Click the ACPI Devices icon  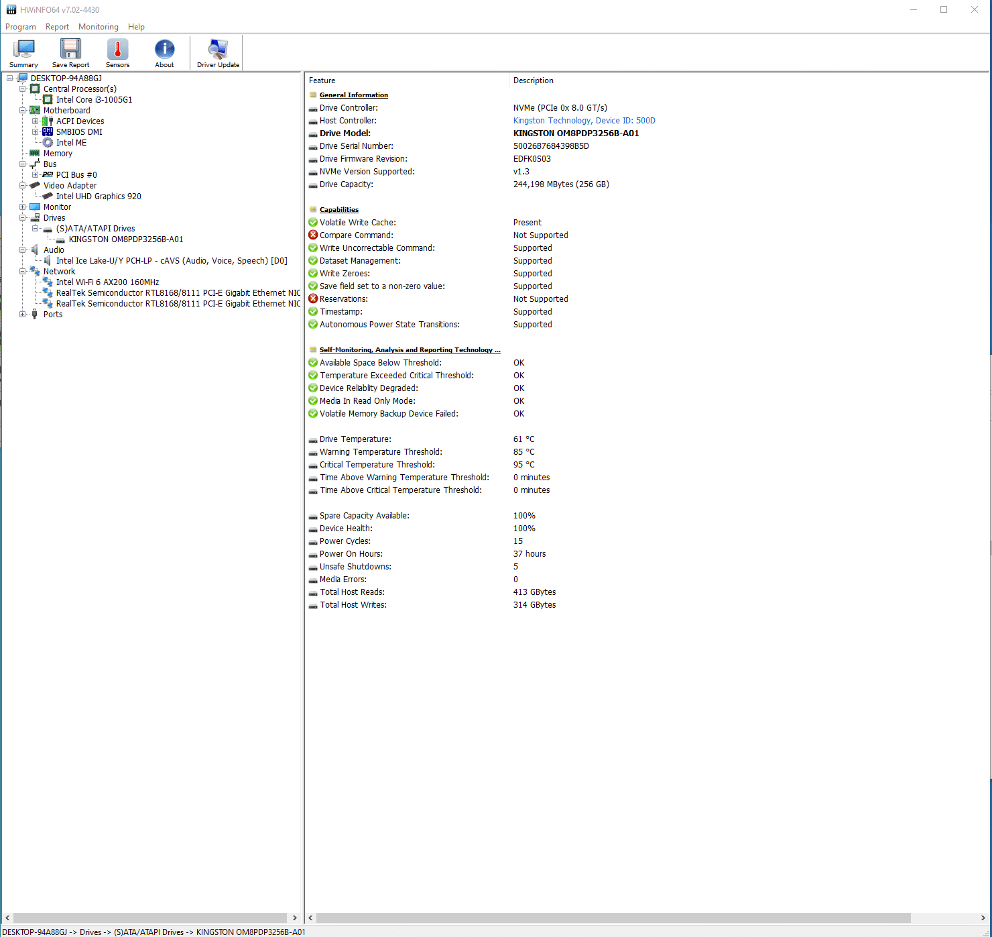tap(48, 121)
